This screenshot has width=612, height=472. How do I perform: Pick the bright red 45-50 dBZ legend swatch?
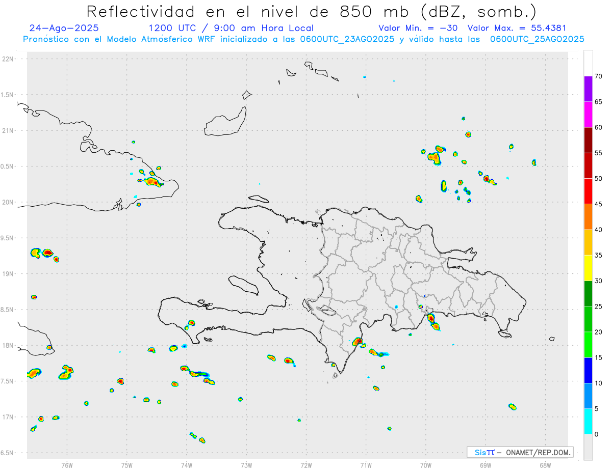pyautogui.click(x=589, y=191)
